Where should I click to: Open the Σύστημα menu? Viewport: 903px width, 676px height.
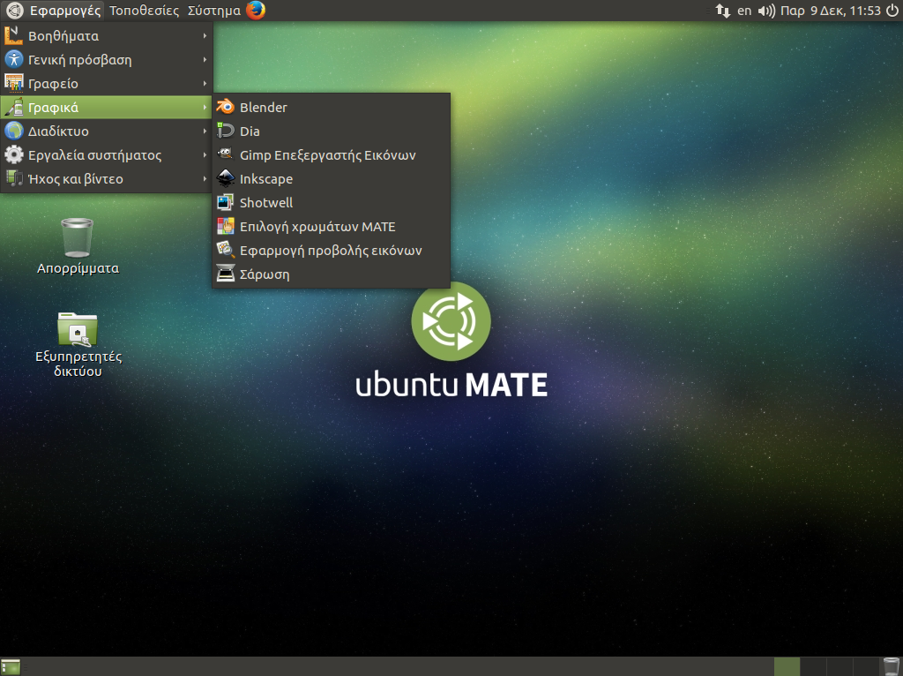click(x=213, y=11)
